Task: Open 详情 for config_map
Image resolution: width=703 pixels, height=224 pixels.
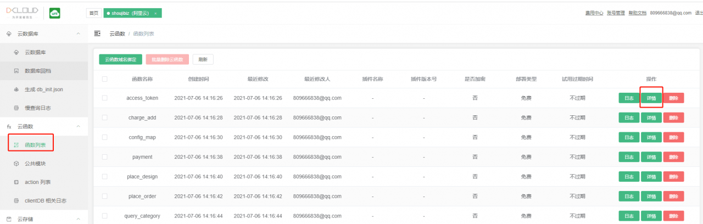Action: click(651, 137)
